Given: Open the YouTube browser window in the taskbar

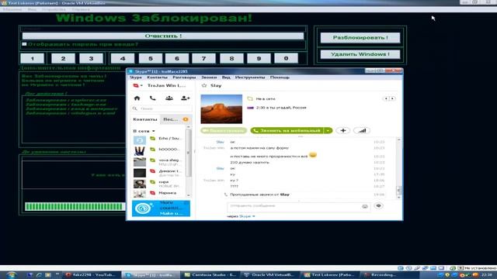Looking at the screenshot, I should point(92,275).
